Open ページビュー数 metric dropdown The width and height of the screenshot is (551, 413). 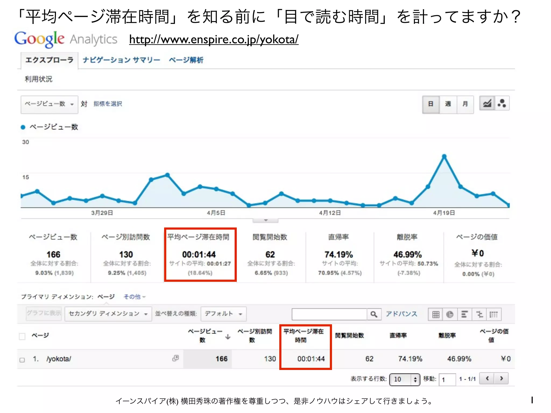(49, 104)
